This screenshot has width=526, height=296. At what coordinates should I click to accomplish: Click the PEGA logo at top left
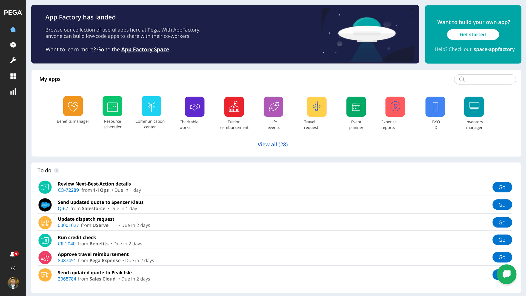click(x=12, y=12)
